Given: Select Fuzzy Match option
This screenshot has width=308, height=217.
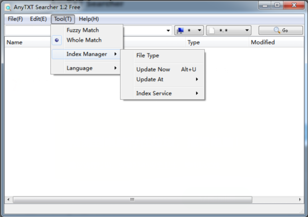Looking at the screenshot, I should (86, 30).
